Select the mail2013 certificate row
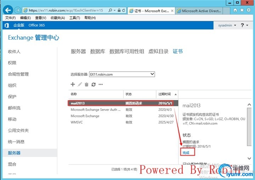This screenshot has width=255, height=180. click(x=123, y=103)
